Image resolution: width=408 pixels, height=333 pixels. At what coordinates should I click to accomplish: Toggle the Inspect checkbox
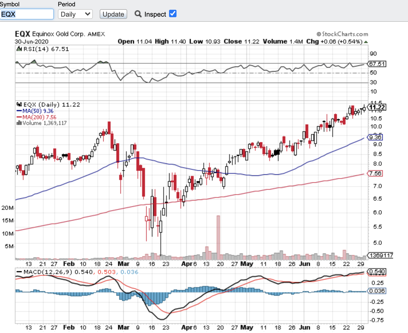[173, 13]
